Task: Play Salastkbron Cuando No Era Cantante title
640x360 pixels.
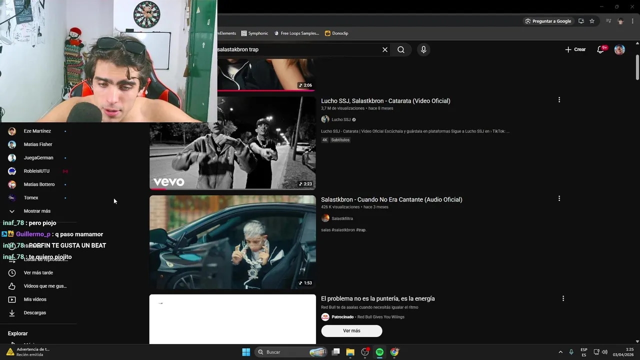Action: (391, 199)
